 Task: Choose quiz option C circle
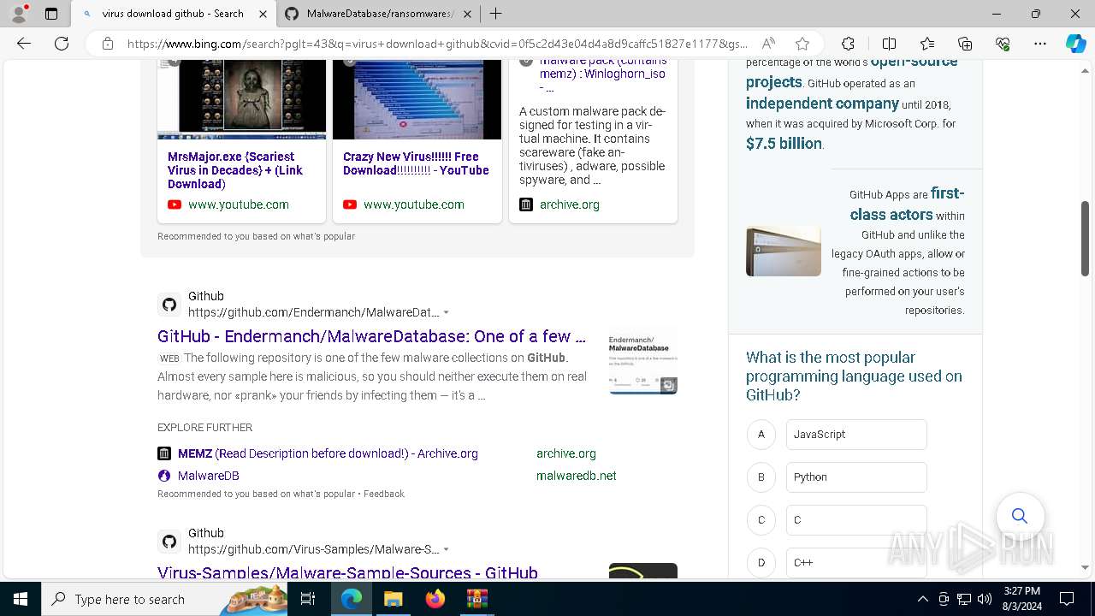point(761,519)
